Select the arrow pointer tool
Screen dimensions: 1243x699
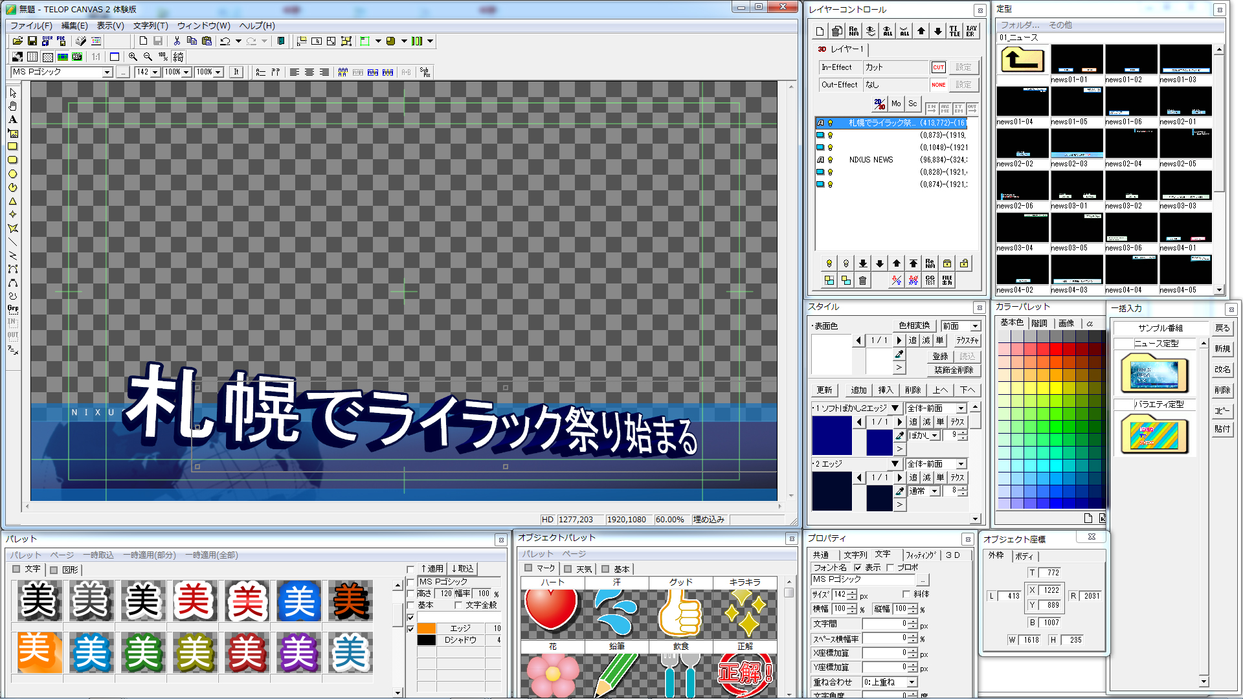click(x=12, y=93)
